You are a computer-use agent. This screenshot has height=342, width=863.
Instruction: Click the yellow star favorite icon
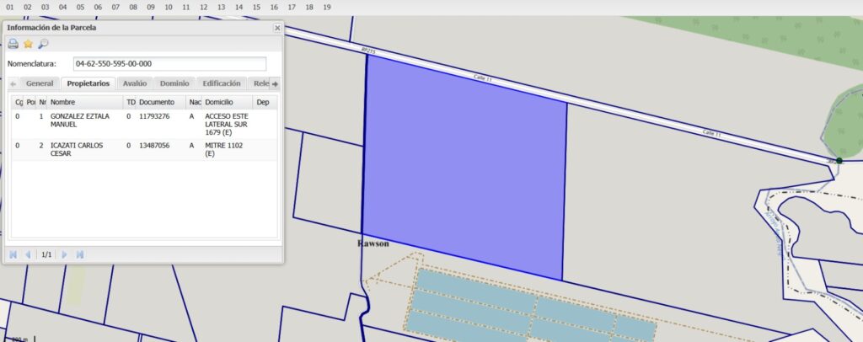coord(28,44)
